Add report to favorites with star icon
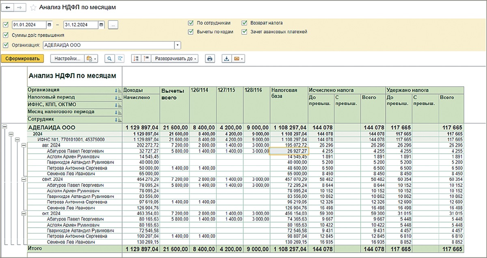Viewport: 487px width, 258px height. pos(33,8)
